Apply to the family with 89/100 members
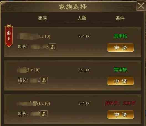 point(121,48)
